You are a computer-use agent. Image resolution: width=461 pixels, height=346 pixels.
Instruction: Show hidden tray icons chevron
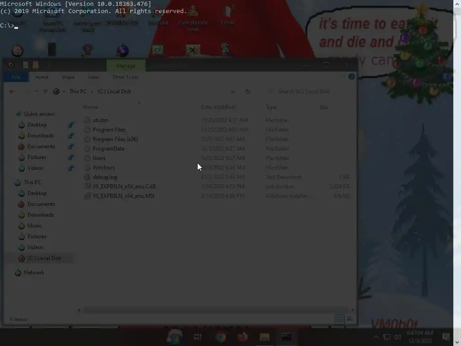point(376,337)
